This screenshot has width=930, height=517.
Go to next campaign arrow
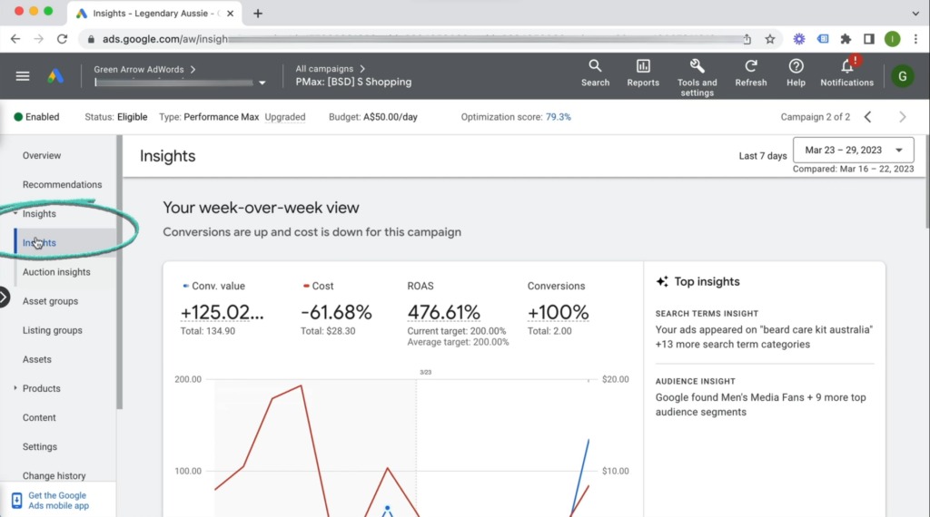click(902, 117)
